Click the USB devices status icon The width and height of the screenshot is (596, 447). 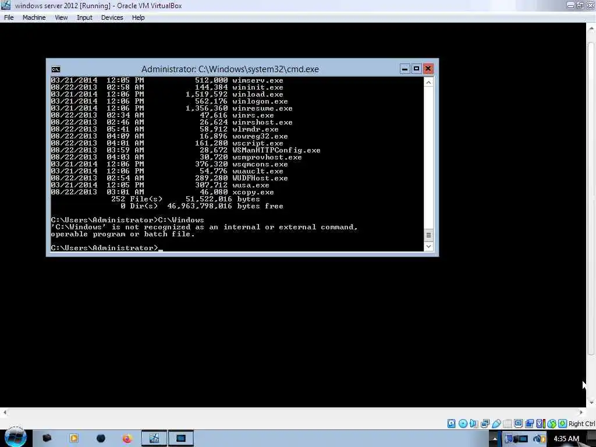(496, 424)
